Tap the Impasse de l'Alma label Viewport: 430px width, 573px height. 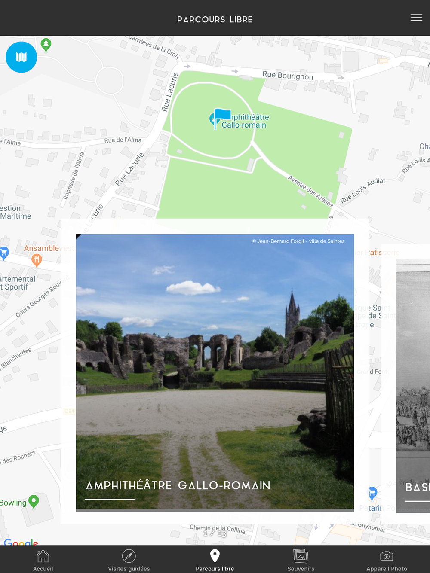[74, 176]
